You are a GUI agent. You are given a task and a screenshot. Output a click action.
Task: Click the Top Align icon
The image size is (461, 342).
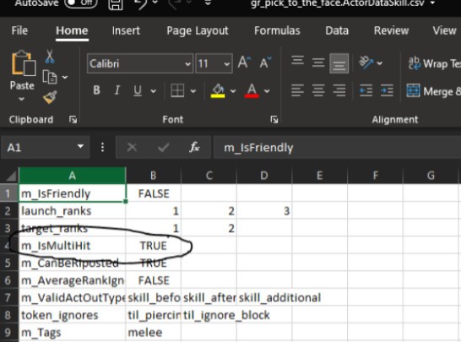coord(297,61)
